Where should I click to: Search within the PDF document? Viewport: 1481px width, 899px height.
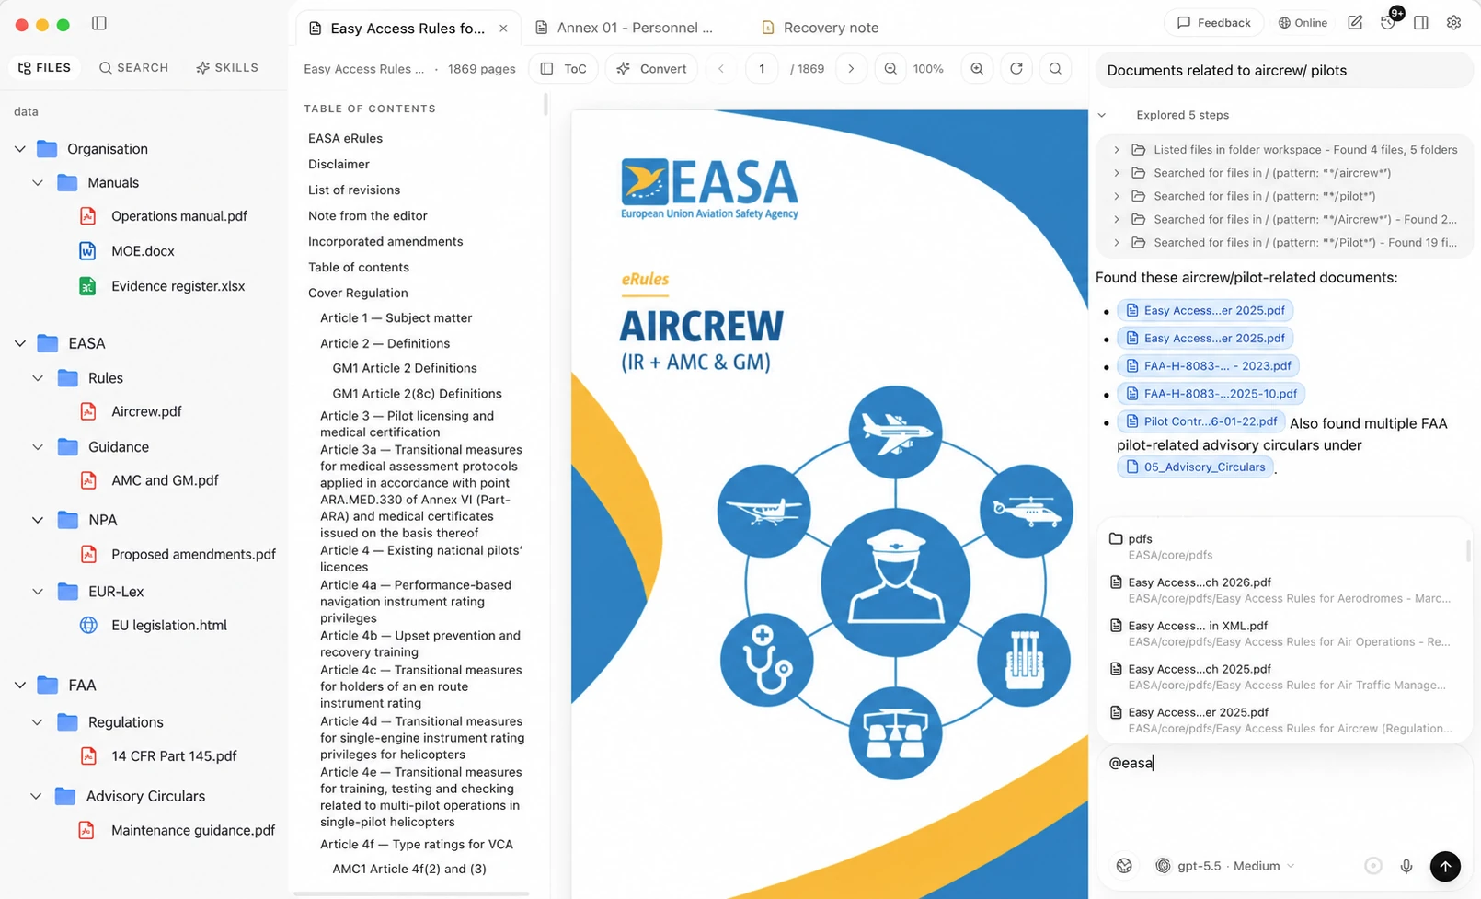[x=1056, y=68]
